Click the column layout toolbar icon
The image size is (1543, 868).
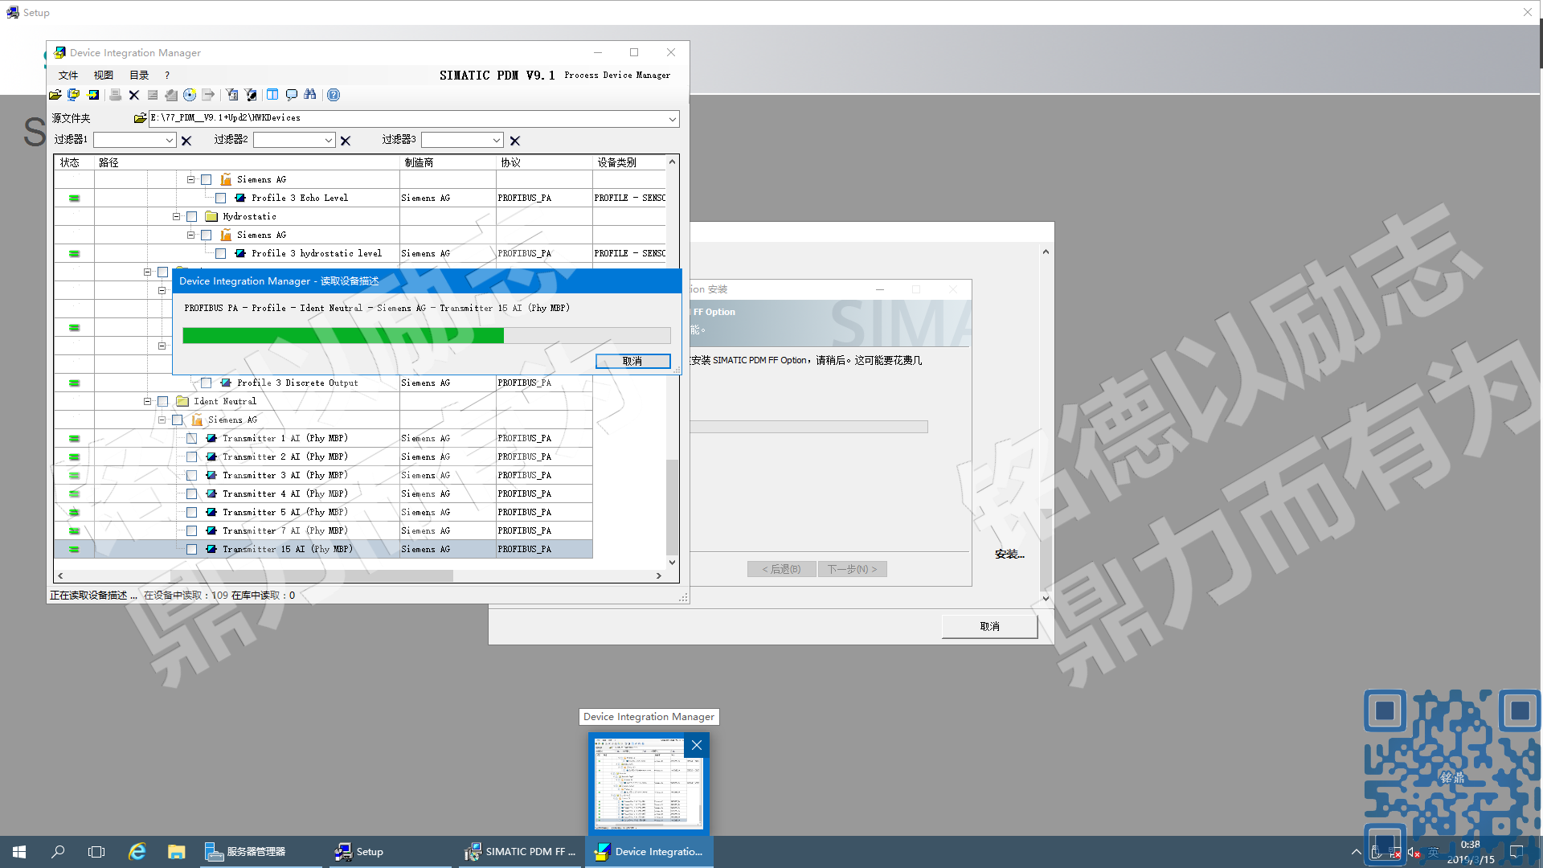pyautogui.click(x=272, y=95)
